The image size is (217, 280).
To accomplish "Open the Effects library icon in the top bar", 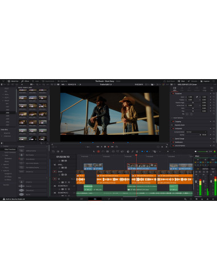I will click(25, 81).
